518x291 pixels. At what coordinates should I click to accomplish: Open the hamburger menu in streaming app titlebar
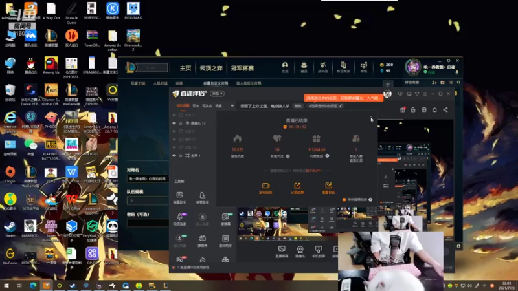click(x=425, y=94)
